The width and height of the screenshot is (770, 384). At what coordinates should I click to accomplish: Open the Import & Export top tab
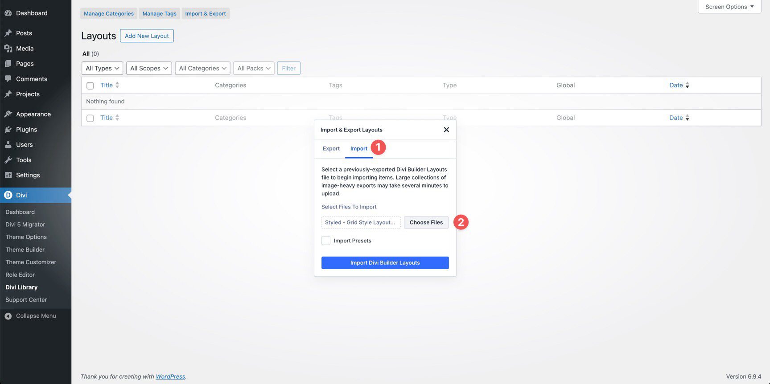pyautogui.click(x=206, y=13)
